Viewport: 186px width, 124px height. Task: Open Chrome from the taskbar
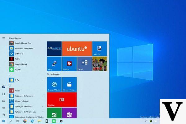25,121
